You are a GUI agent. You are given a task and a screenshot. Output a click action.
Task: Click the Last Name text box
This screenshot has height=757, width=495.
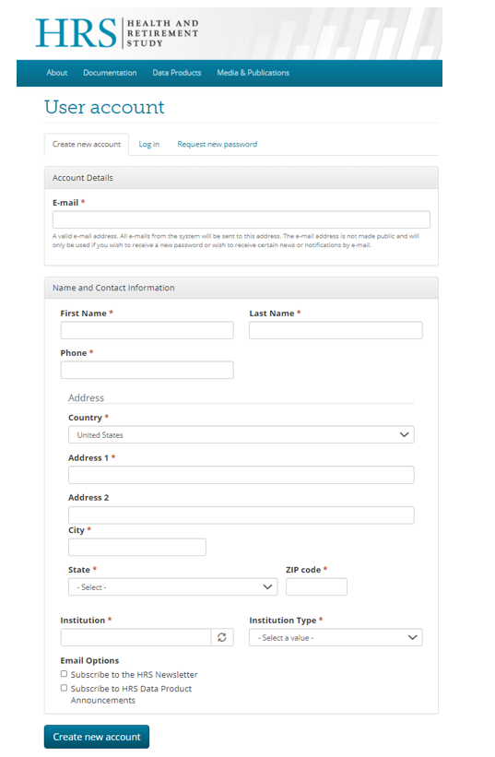(336, 330)
